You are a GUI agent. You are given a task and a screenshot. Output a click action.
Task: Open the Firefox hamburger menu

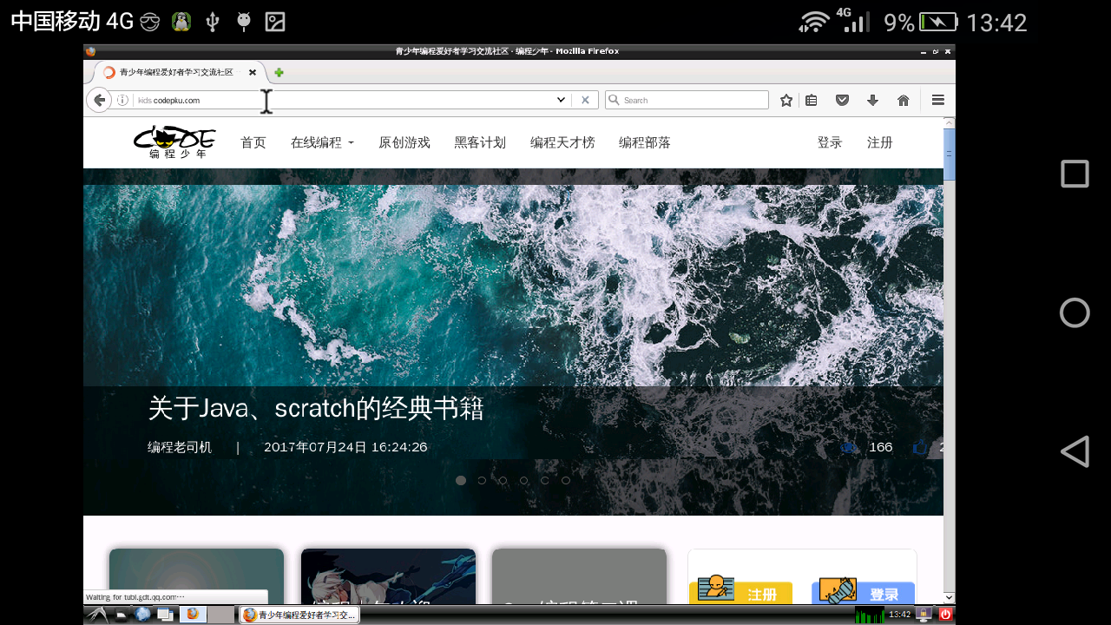(x=938, y=100)
